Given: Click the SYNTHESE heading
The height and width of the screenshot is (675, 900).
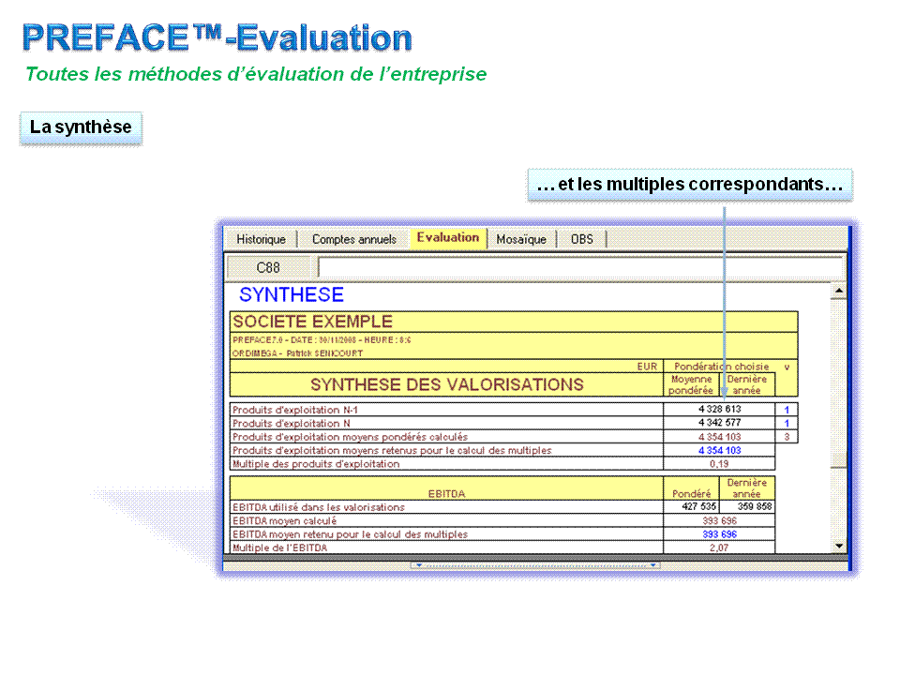Looking at the screenshot, I should (x=291, y=294).
